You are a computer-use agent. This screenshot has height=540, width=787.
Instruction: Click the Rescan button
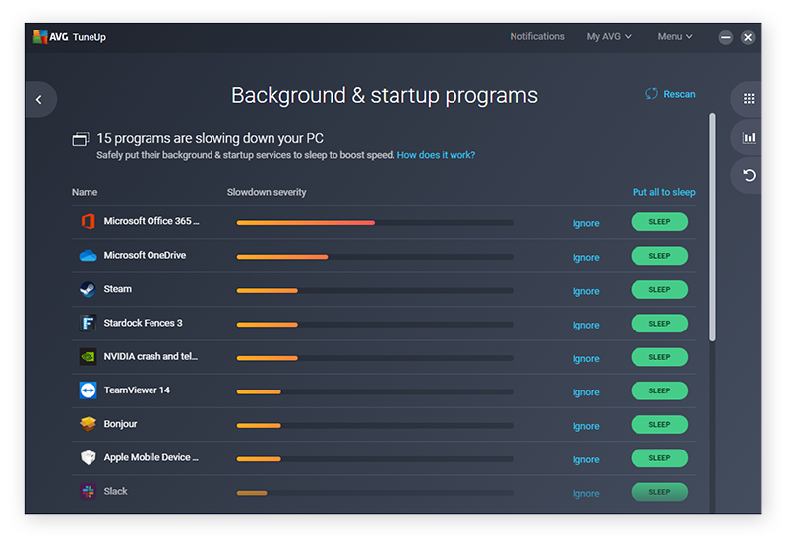[x=670, y=94]
